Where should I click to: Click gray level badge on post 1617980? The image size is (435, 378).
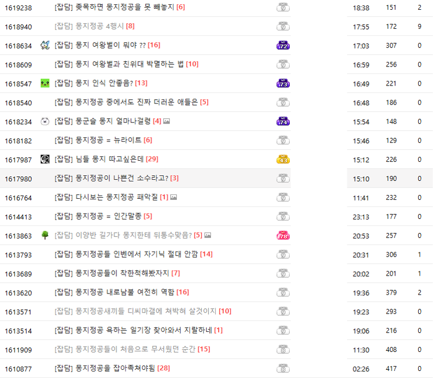pos(283,179)
